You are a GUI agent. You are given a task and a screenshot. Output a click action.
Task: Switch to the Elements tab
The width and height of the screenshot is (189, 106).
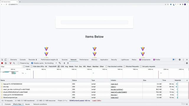click(x=14, y=59)
